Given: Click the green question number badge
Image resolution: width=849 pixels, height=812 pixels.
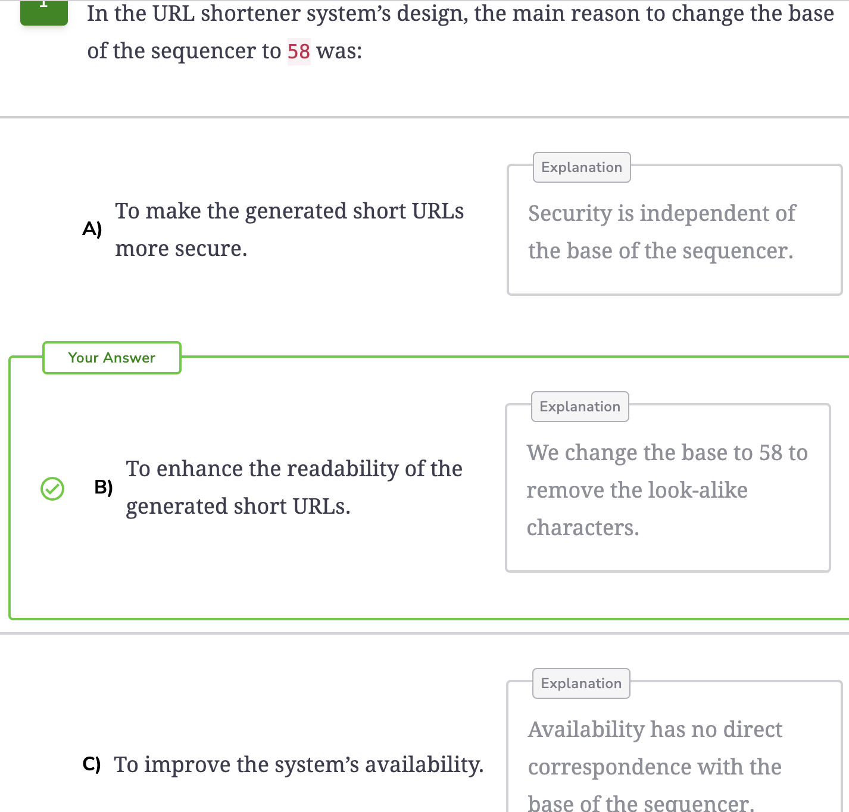Looking at the screenshot, I should click(x=44, y=12).
